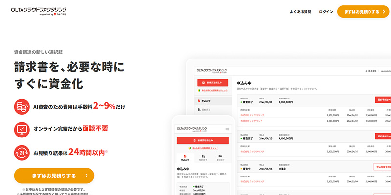Image resolution: width=391 pixels, height=195 pixels.
Task: Click the red 新規買取申込み button in mobile mockup
Action: (x=203, y=140)
